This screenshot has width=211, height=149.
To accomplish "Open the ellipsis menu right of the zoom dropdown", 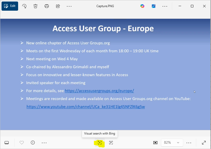I will pyautogui.click(x=189, y=143).
